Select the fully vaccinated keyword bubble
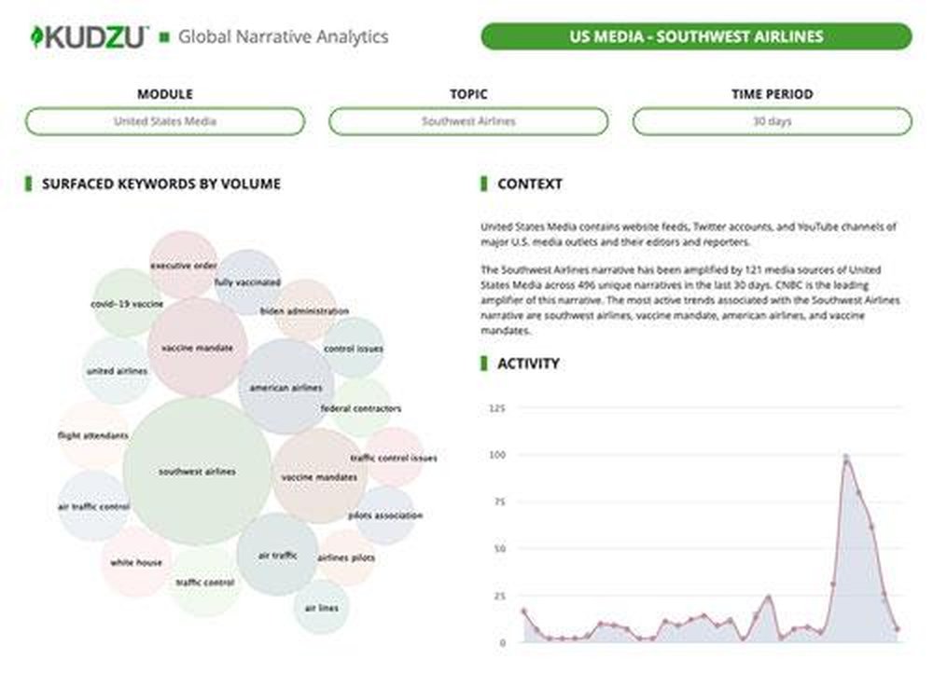 [x=247, y=282]
